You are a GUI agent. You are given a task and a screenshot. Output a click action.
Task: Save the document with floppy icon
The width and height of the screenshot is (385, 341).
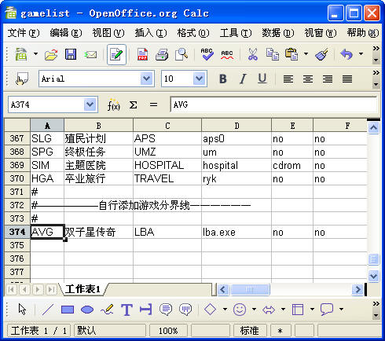(x=71, y=54)
